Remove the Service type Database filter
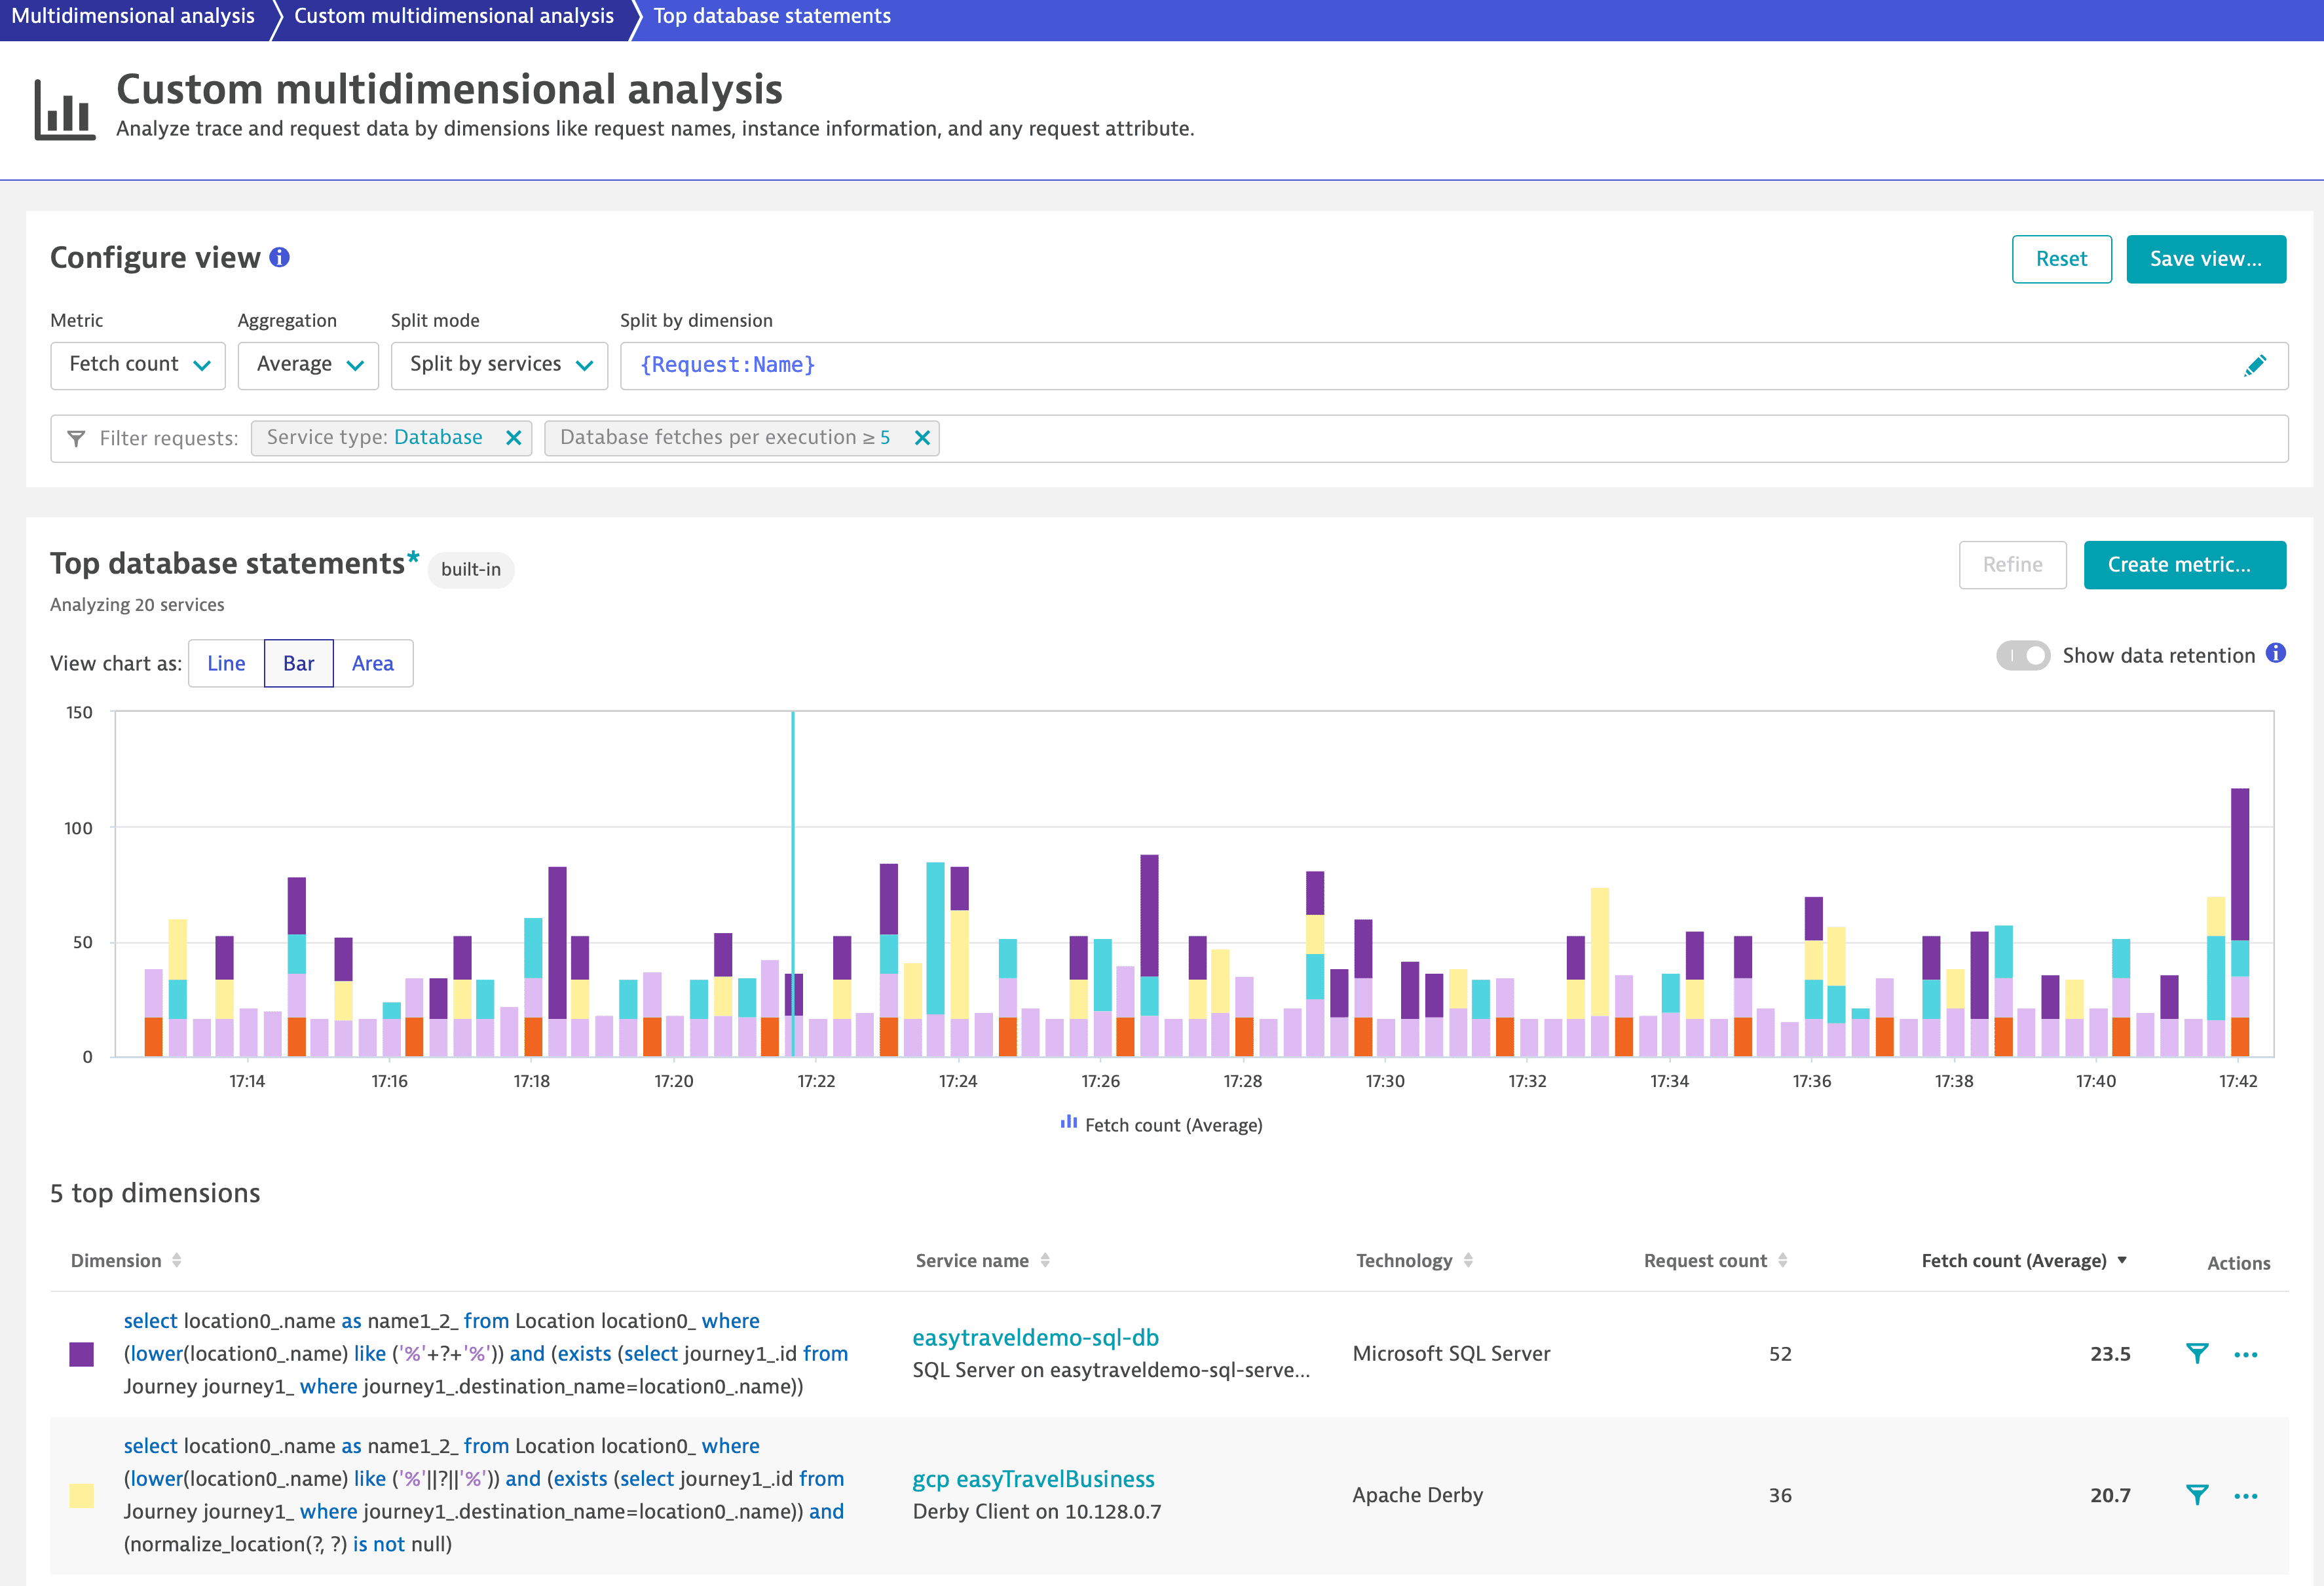2324x1586 pixels. click(513, 438)
